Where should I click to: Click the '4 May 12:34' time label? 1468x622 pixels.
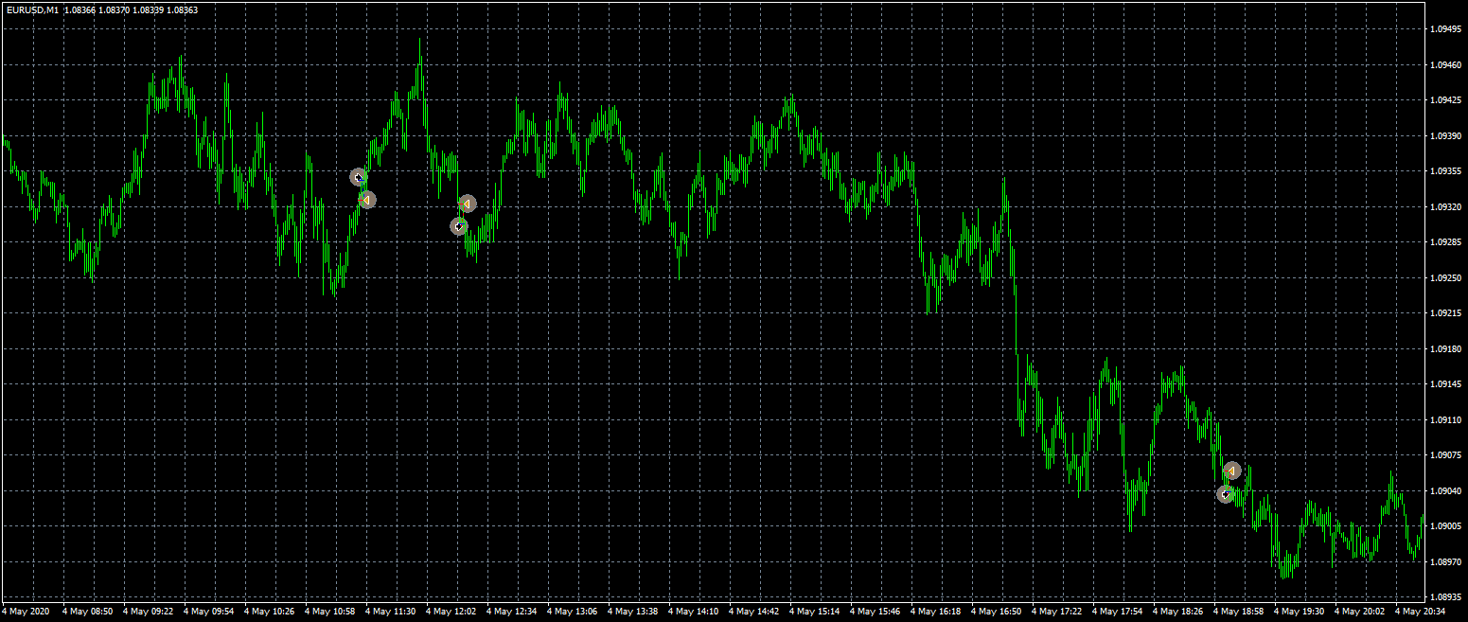(x=512, y=613)
